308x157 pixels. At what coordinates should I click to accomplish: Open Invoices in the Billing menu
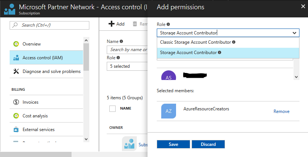pyautogui.click(x=30, y=102)
